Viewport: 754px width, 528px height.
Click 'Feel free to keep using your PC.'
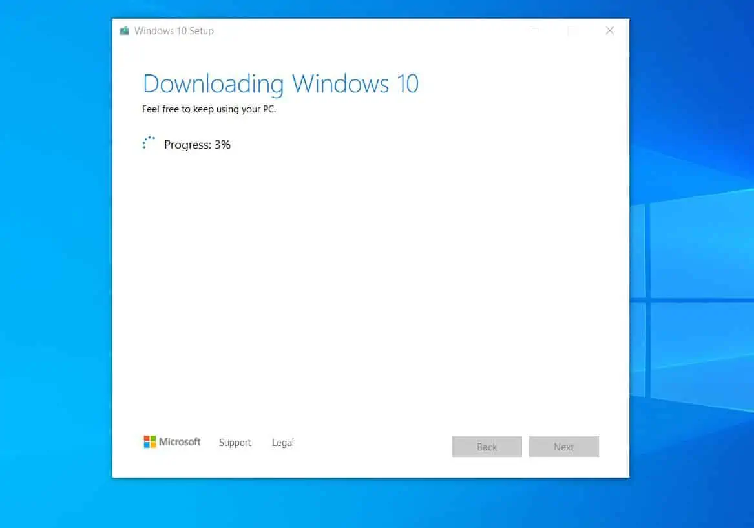pos(209,109)
